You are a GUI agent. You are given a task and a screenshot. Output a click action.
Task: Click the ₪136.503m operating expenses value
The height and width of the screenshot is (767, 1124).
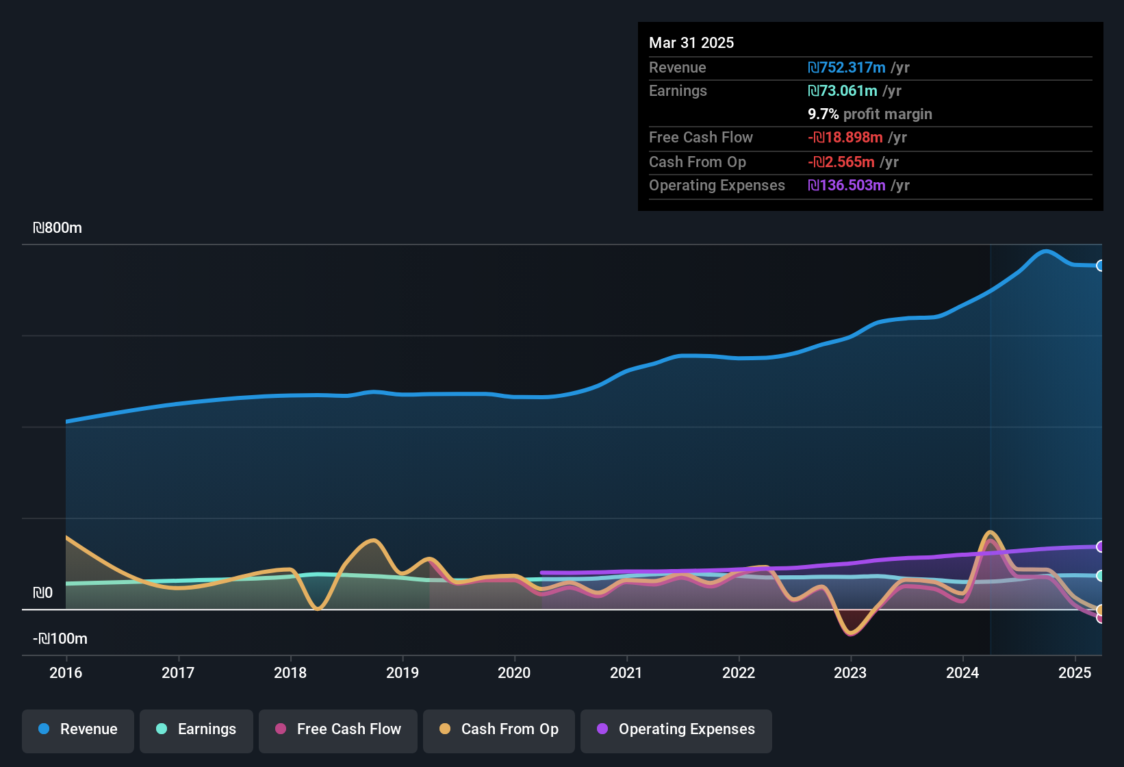[847, 185]
